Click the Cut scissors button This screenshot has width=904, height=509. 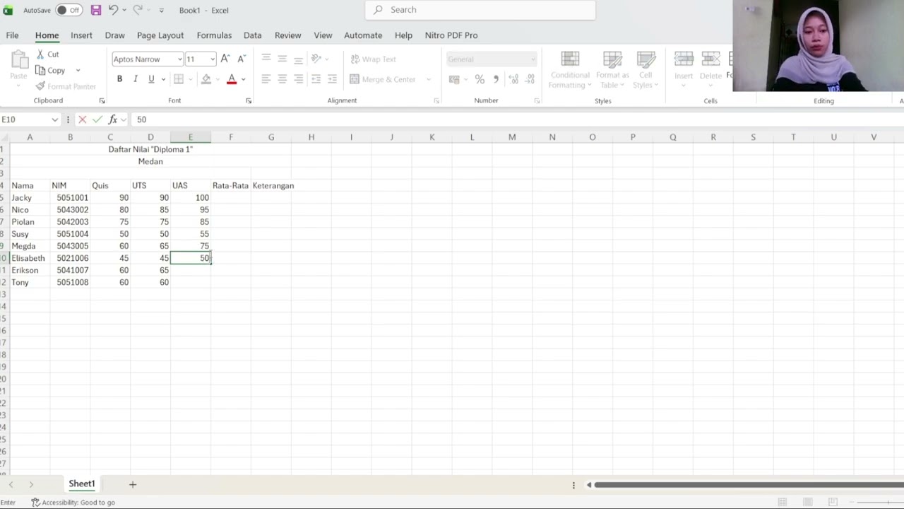click(48, 54)
